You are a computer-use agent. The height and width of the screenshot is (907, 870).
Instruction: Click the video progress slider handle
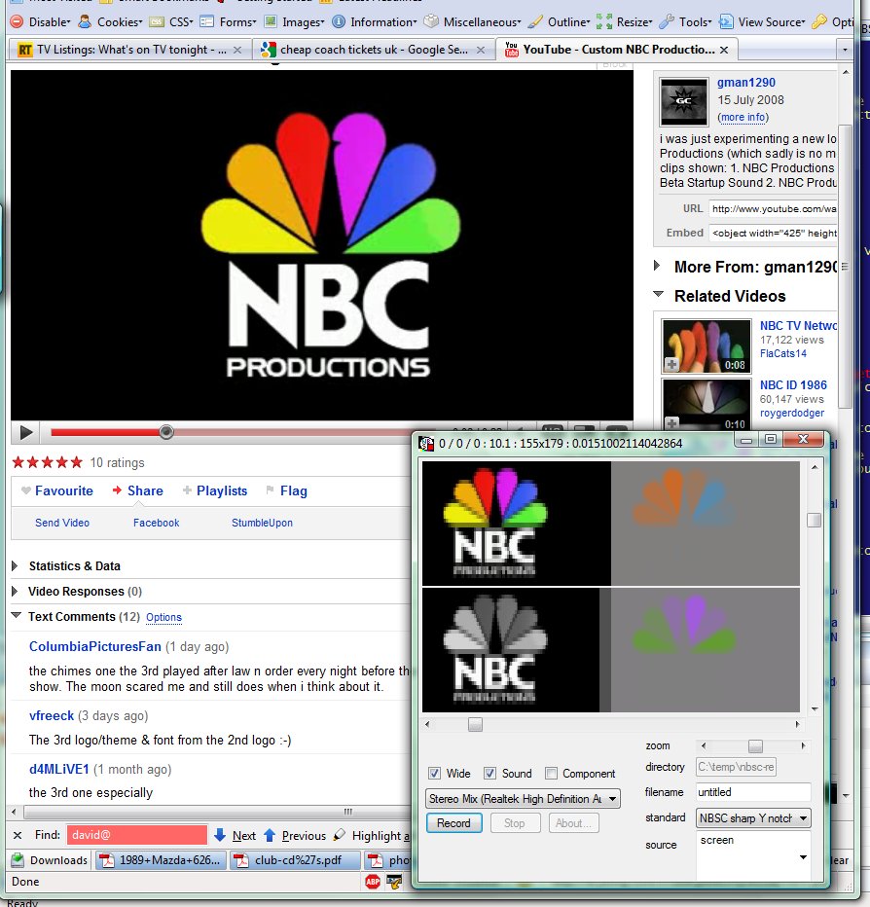166,432
